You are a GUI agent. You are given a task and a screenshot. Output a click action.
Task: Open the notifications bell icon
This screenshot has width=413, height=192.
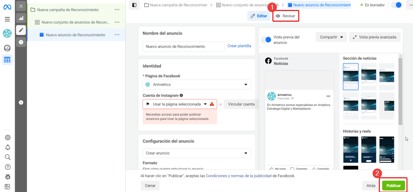(x=7, y=147)
